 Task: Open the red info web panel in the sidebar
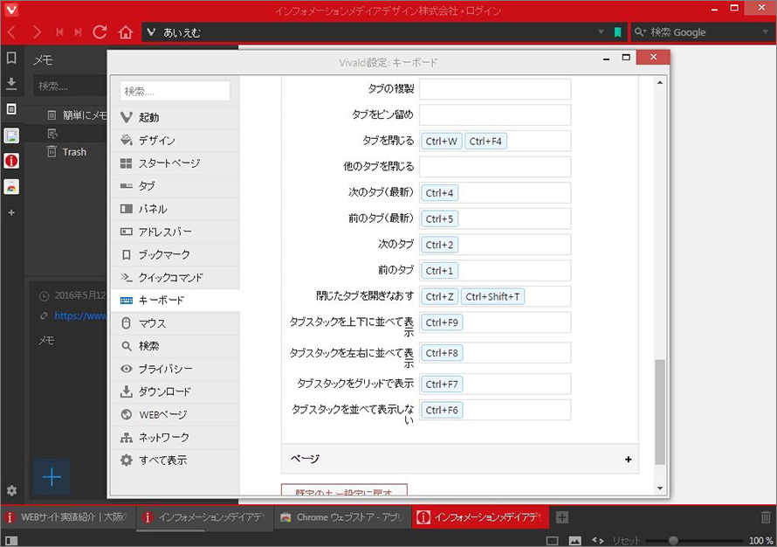click(x=11, y=161)
